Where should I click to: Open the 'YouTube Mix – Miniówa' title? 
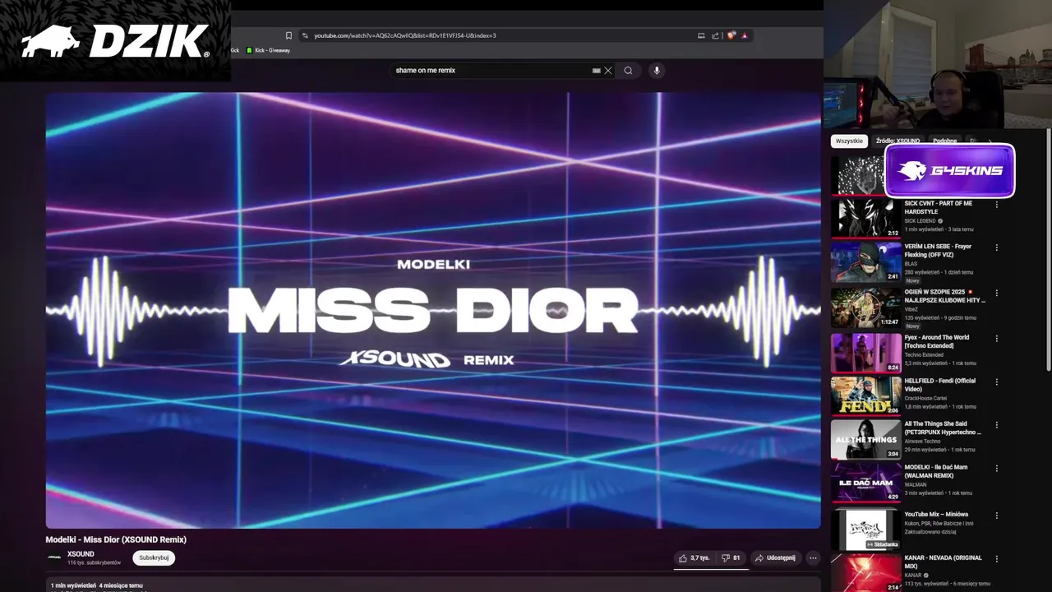[937, 514]
